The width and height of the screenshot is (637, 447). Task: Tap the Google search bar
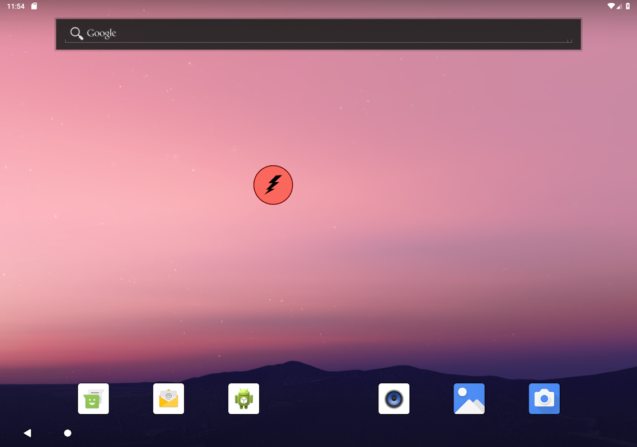pos(318,34)
